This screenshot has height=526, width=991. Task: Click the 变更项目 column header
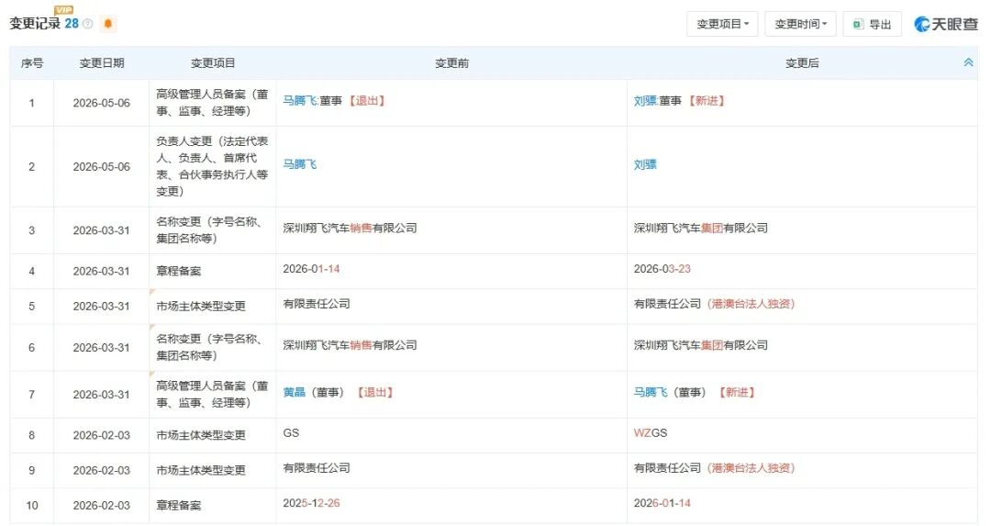click(x=212, y=63)
